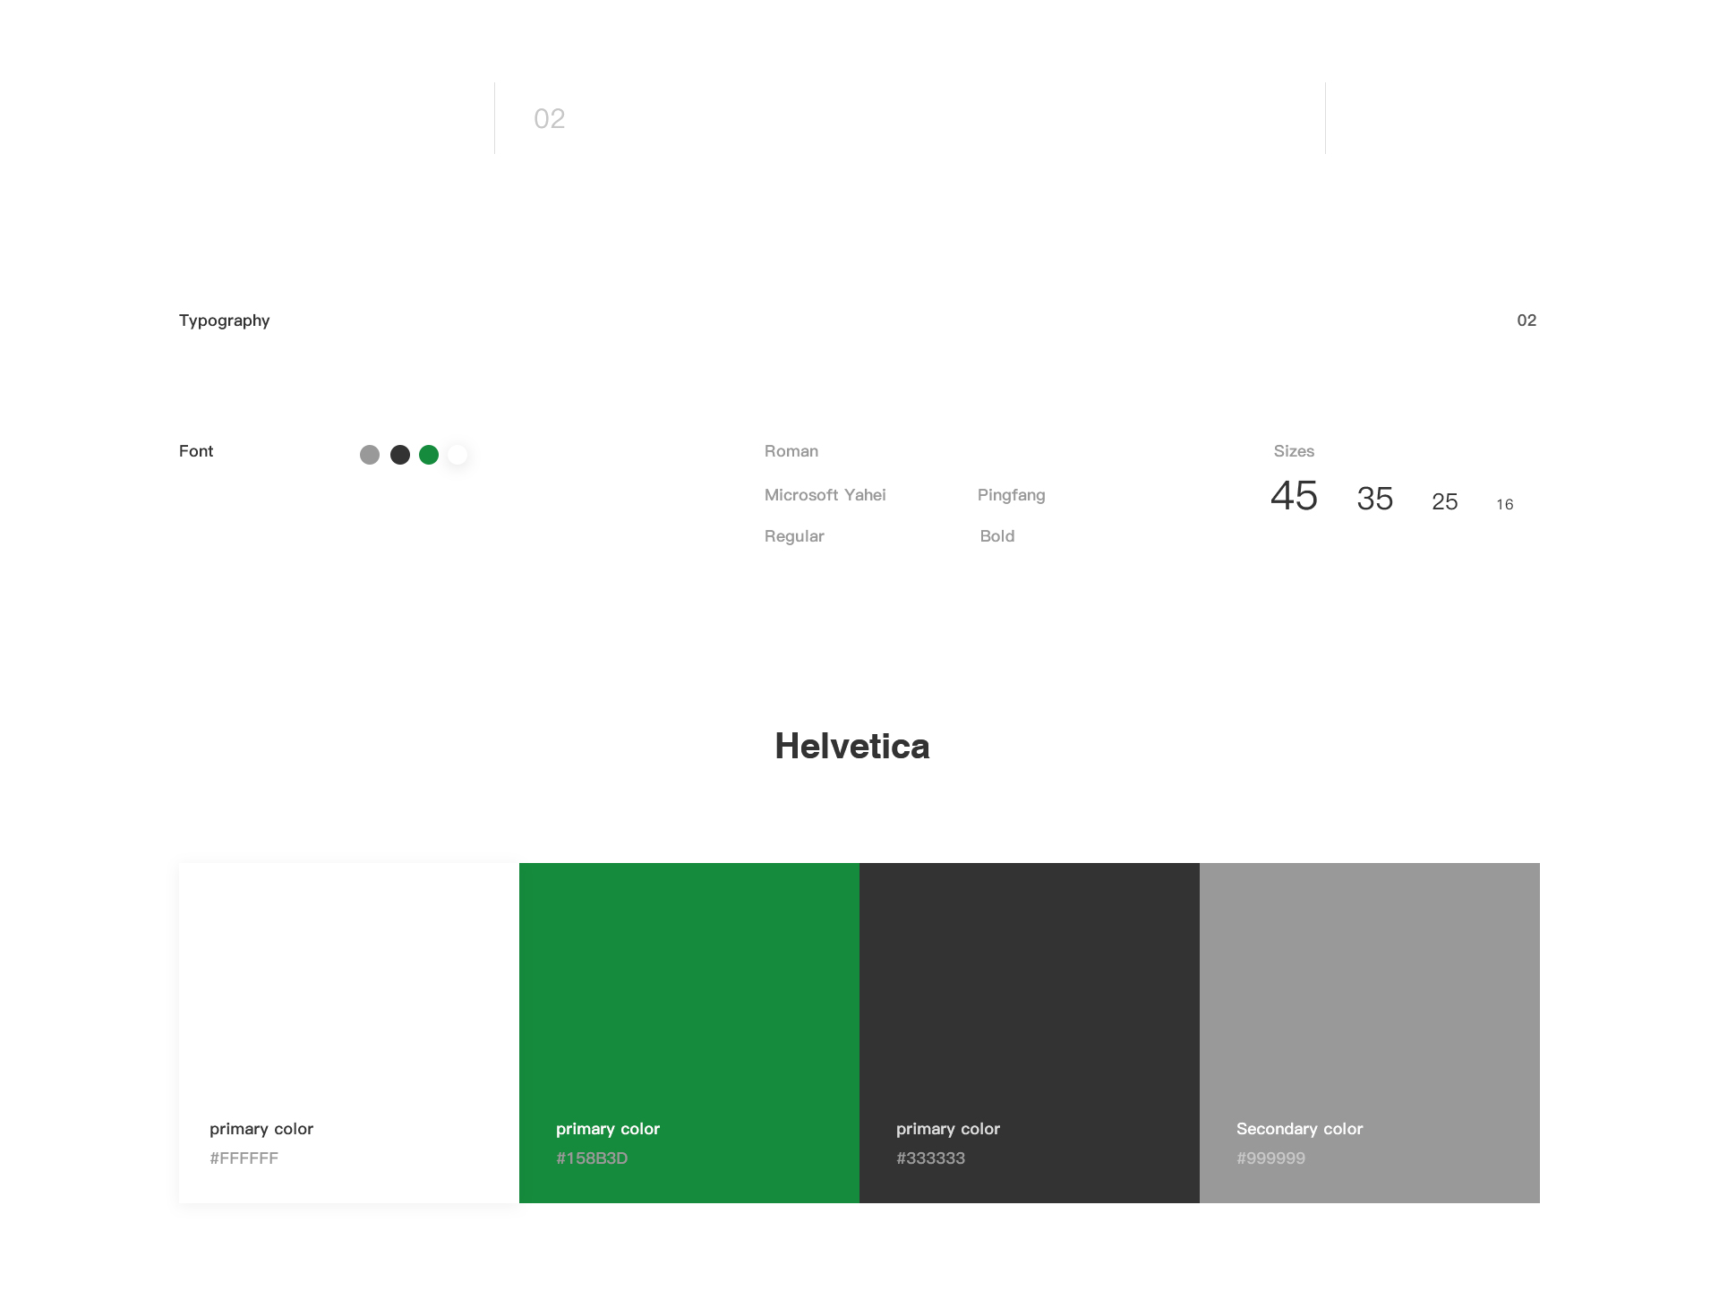Click the Typography section title
The height and width of the screenshot is (1299, 1719).
(224, 320)
